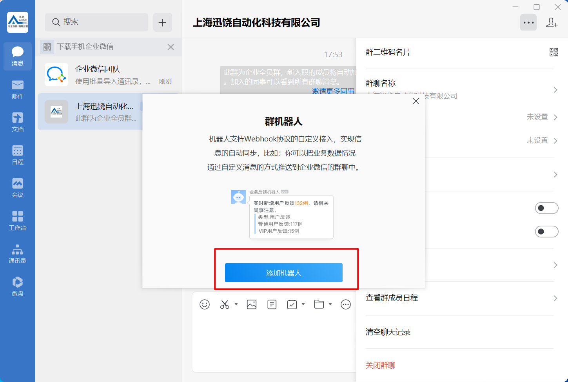Expand the first 未设置 row chevron
The width and height of the screenshot is (568, 382).
pos(555,117)
